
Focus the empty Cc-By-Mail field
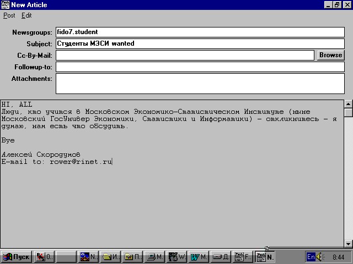[185, 55]
